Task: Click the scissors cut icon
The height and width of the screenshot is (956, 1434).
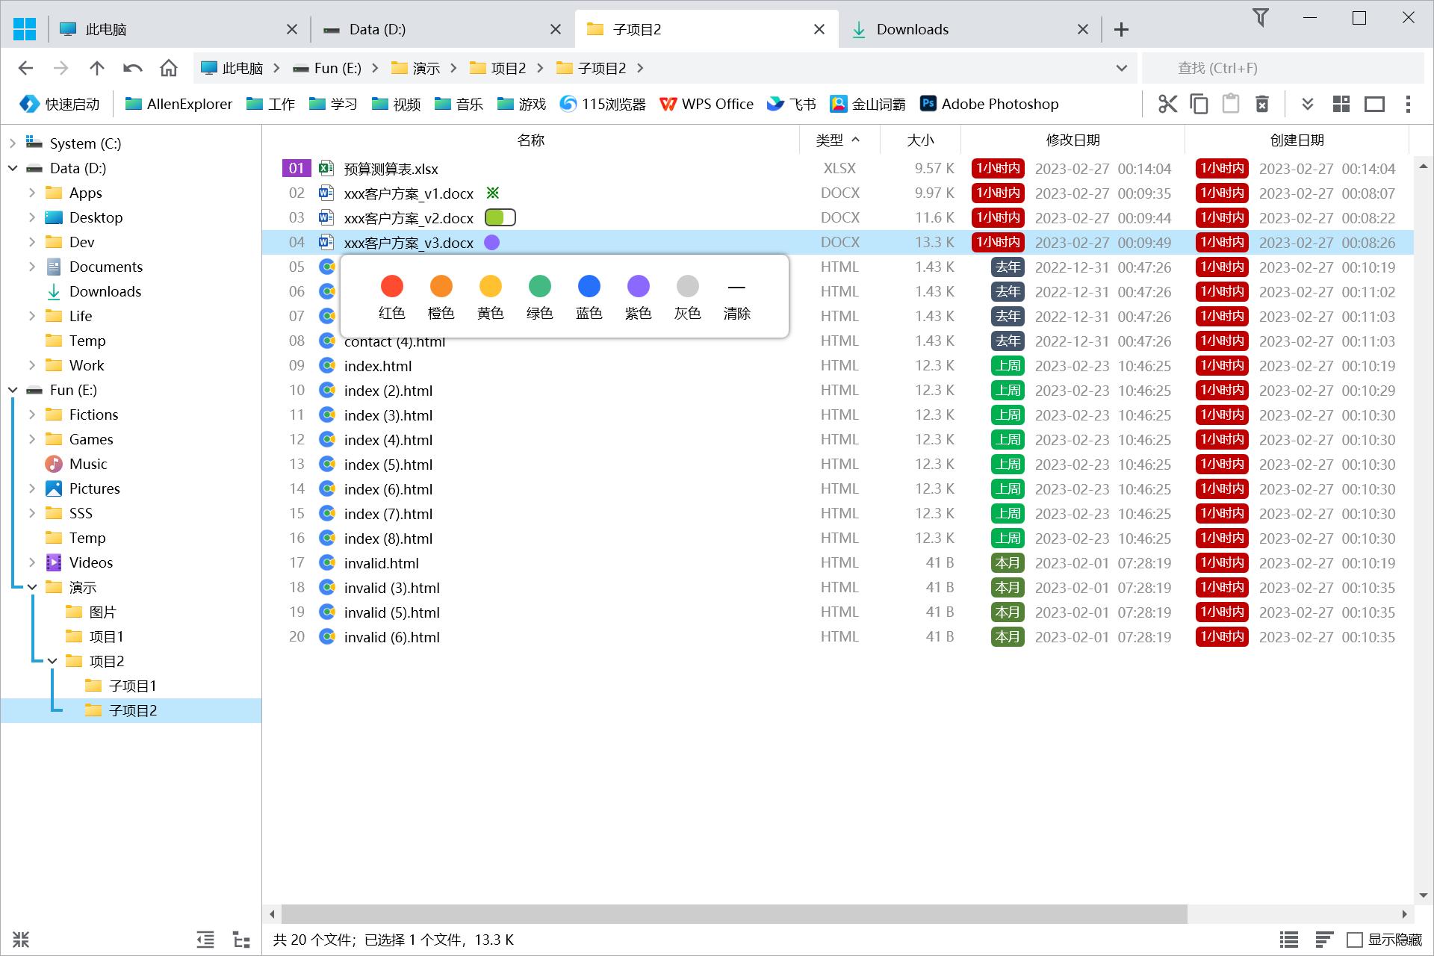Action: coord(1167,104)
